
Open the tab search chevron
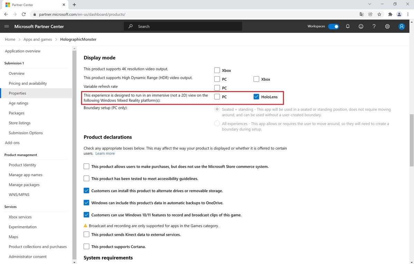point(370,4)
